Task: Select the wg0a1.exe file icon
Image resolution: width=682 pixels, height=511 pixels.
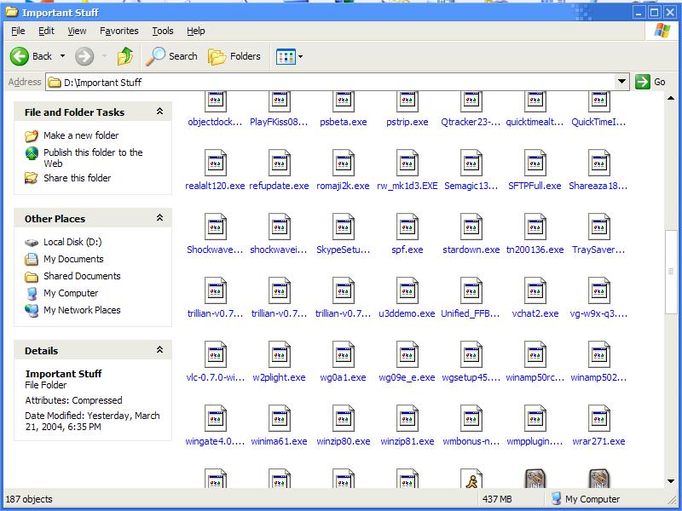Action: pos(344,354)
